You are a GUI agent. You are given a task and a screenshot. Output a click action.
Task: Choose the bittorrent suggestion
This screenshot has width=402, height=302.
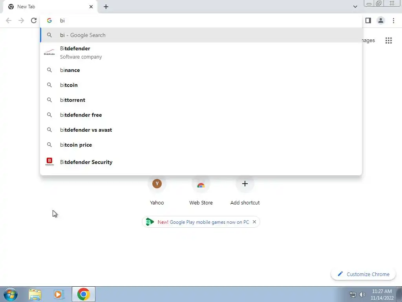coord(201,100)
